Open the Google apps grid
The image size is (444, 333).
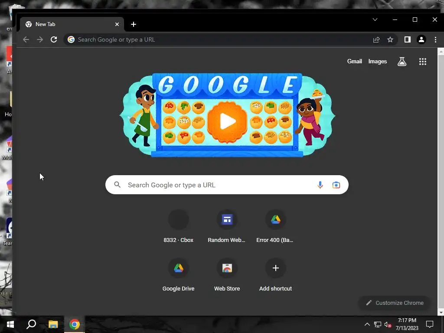click(422, 62)
